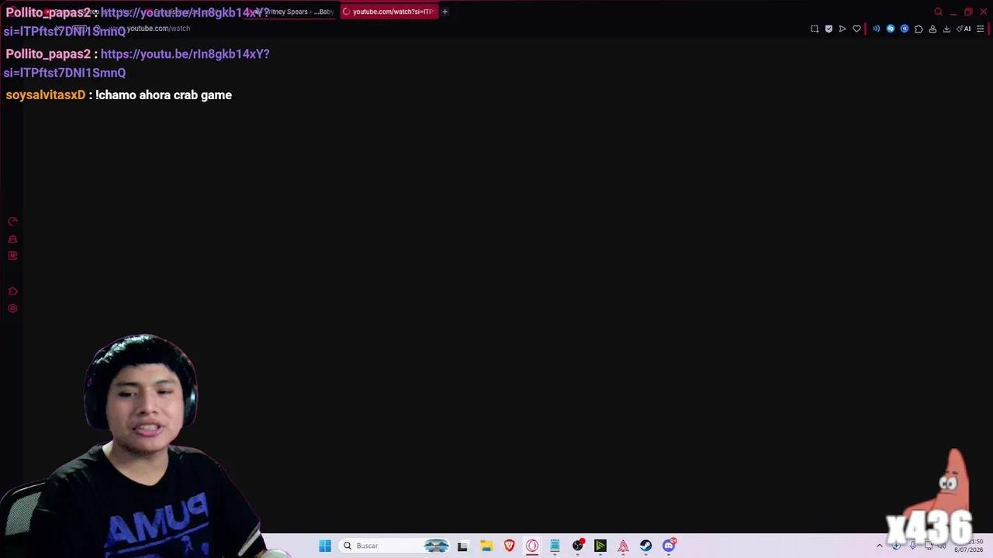Switch to the youtube.com/watch tab
Viewport: 993px width, 558px height.
(x=389, y=12)
